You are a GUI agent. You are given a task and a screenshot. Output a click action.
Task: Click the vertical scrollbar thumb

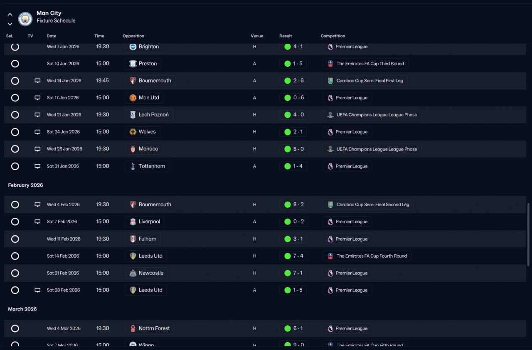[529, 235]
